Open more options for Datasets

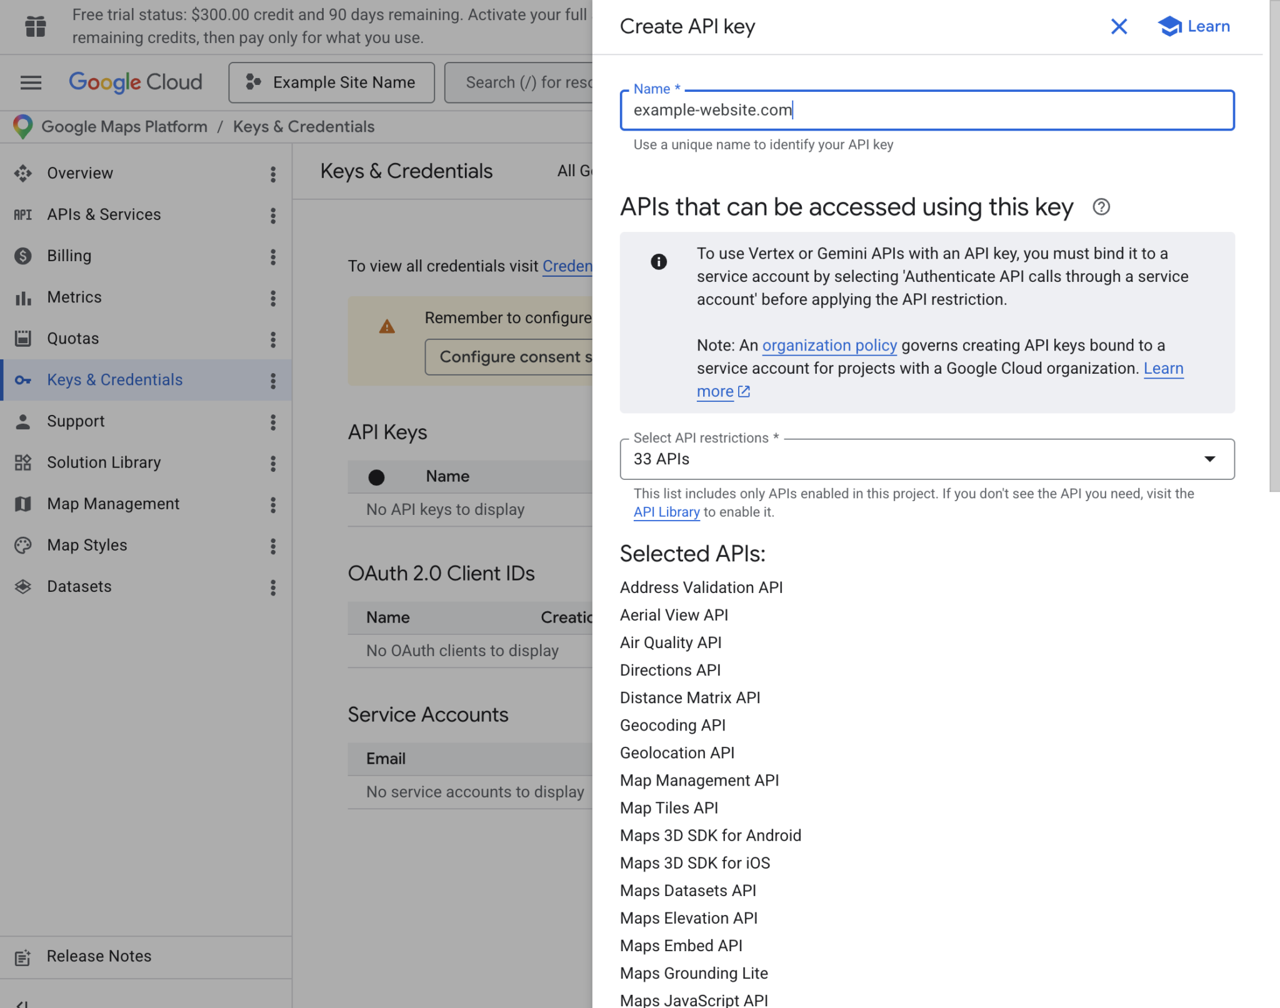273,587
